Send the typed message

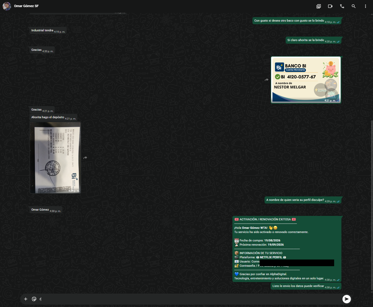pyautogui.click(x=346, y=299)
